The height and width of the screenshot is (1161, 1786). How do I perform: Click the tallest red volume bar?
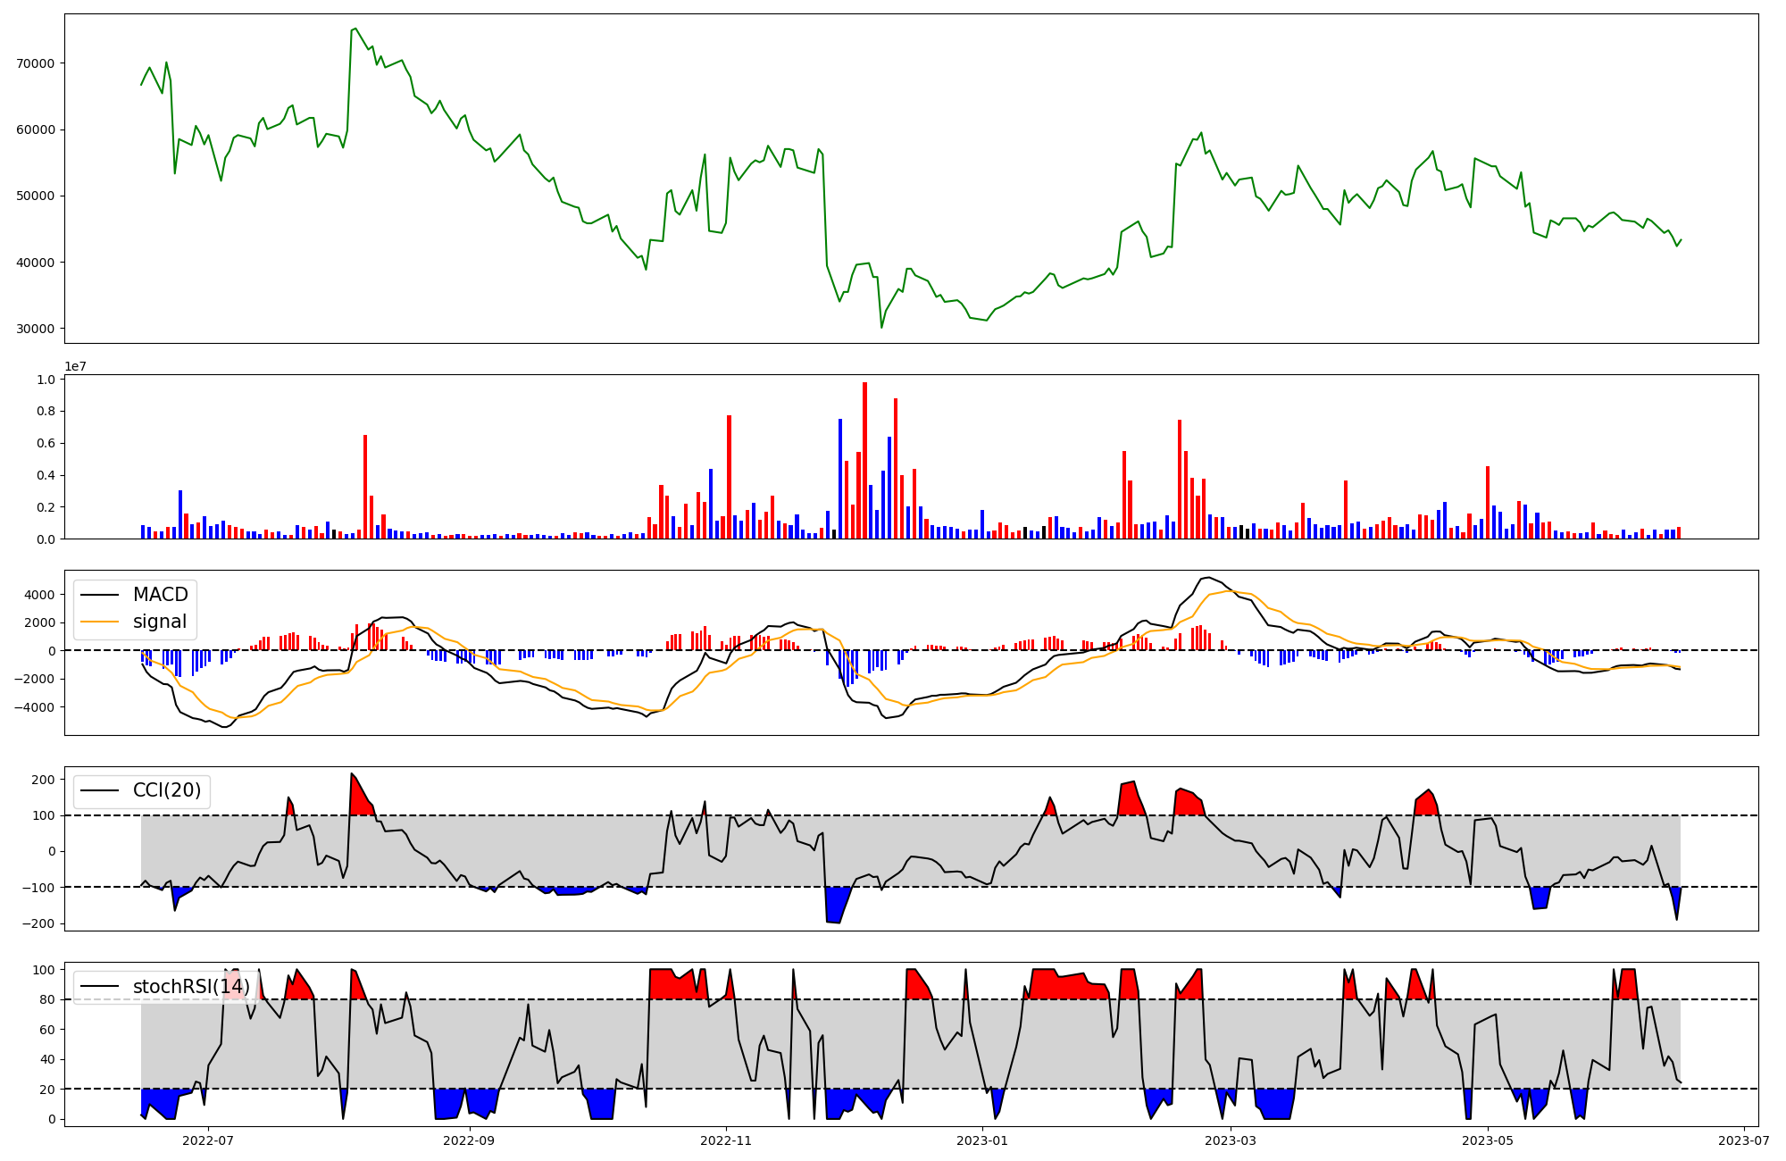point(864,460)
